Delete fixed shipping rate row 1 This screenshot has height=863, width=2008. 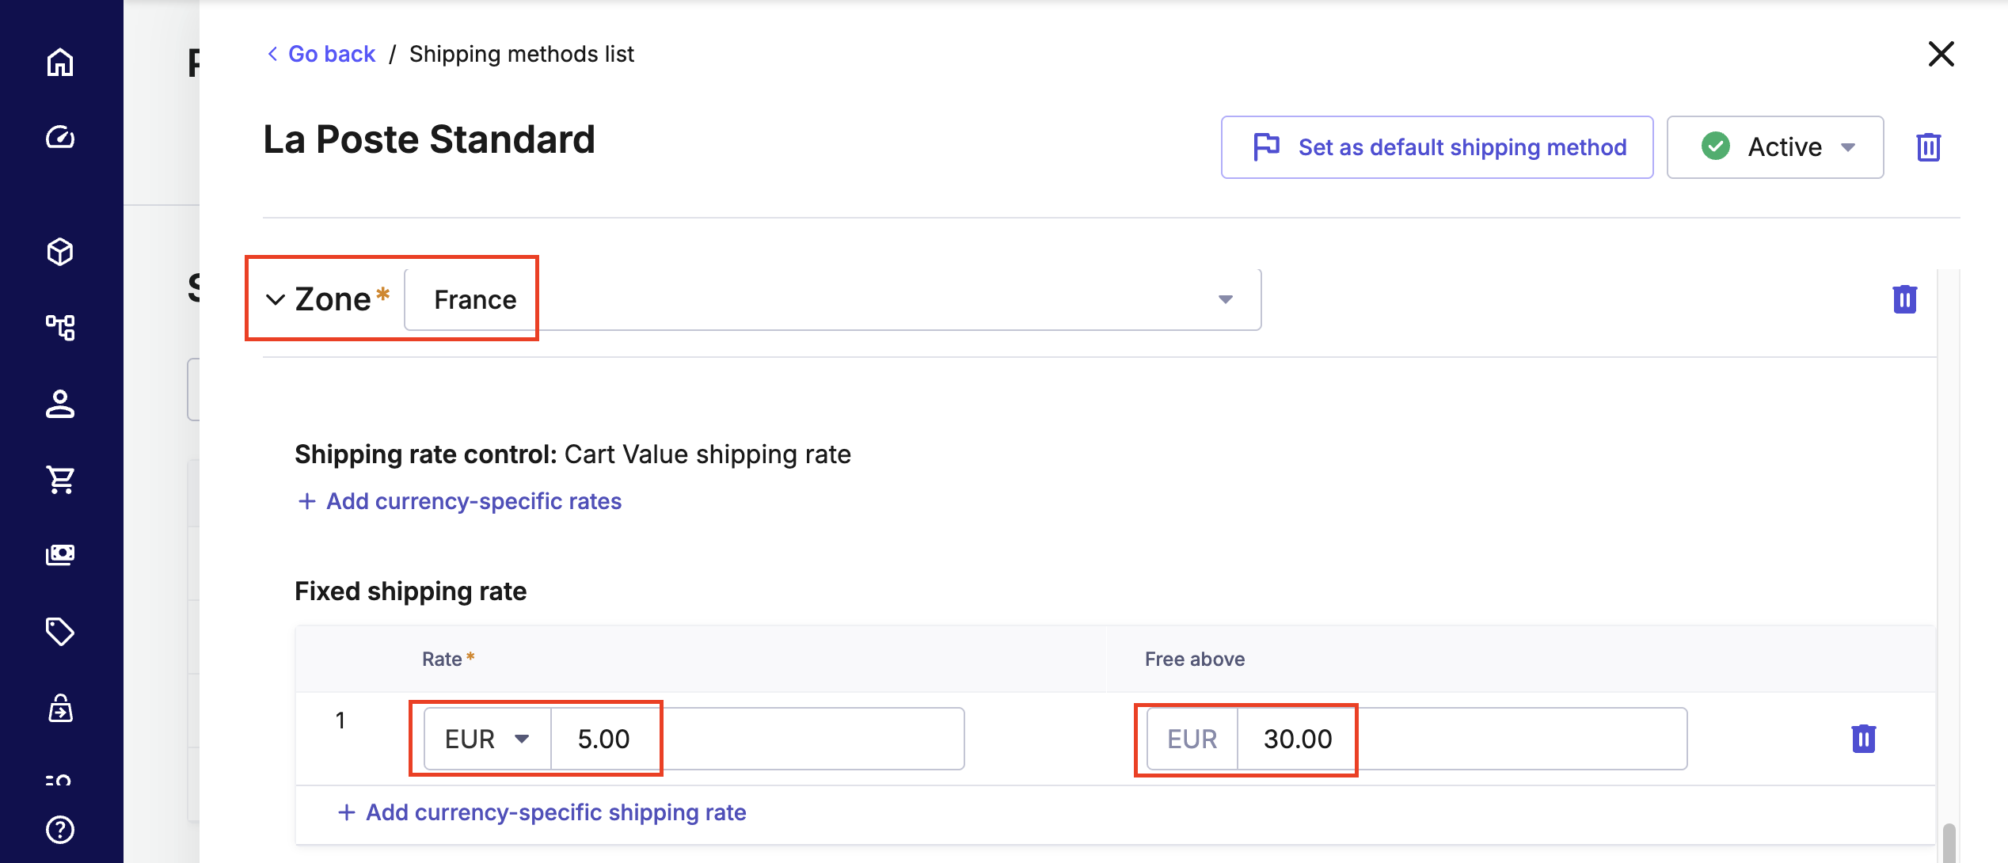click(x=1863, y=739)
